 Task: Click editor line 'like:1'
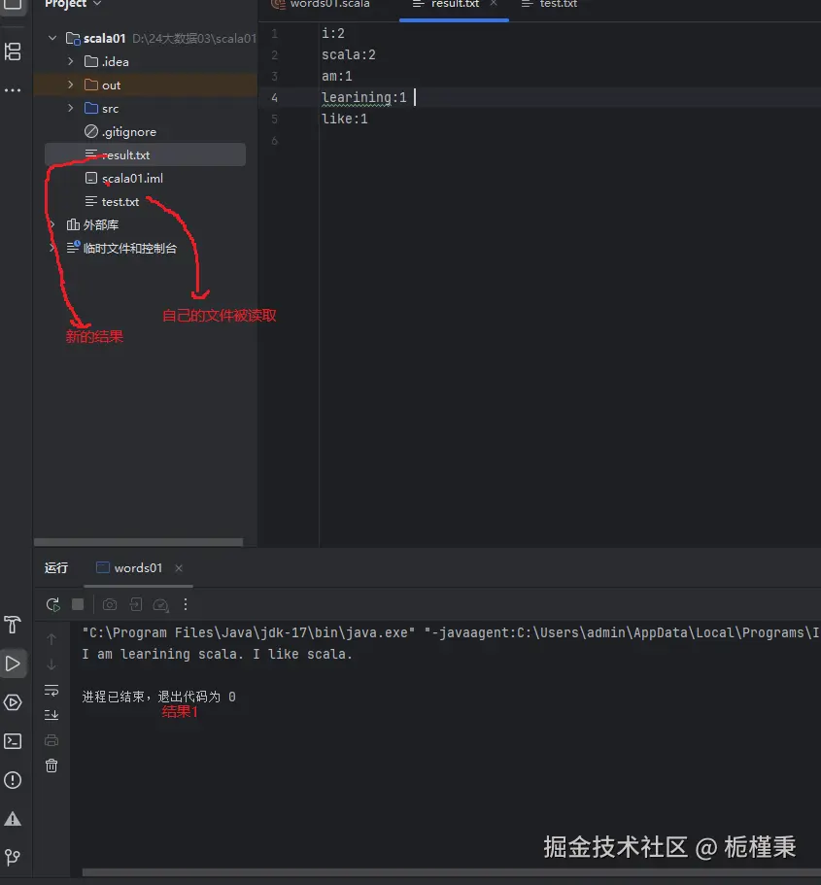[x=345, y=119]
